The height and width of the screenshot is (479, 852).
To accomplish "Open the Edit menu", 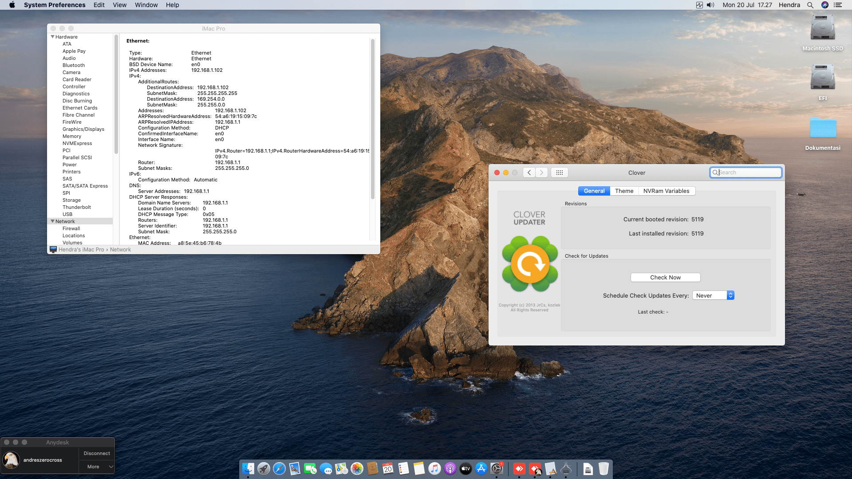I will pyautogui.click(x=99, y=5).
